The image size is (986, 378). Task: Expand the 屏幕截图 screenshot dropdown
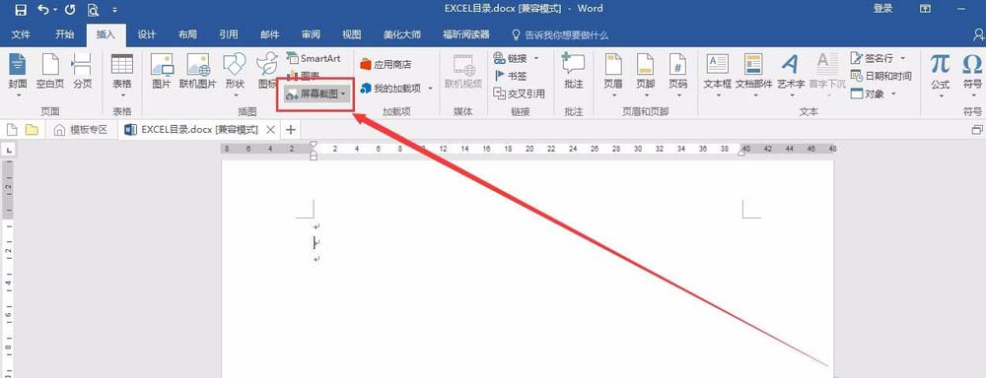343,94
